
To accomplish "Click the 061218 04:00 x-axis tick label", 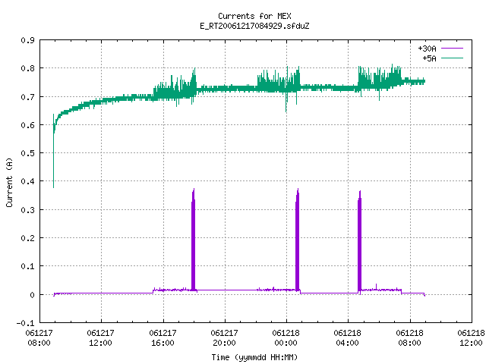I will [347, 337].
